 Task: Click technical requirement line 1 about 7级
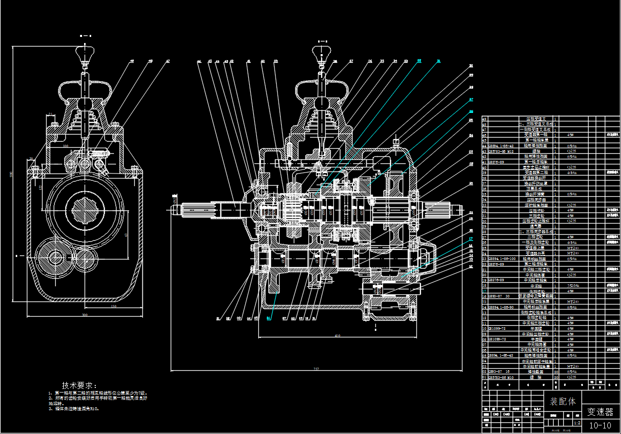[98, 393]
